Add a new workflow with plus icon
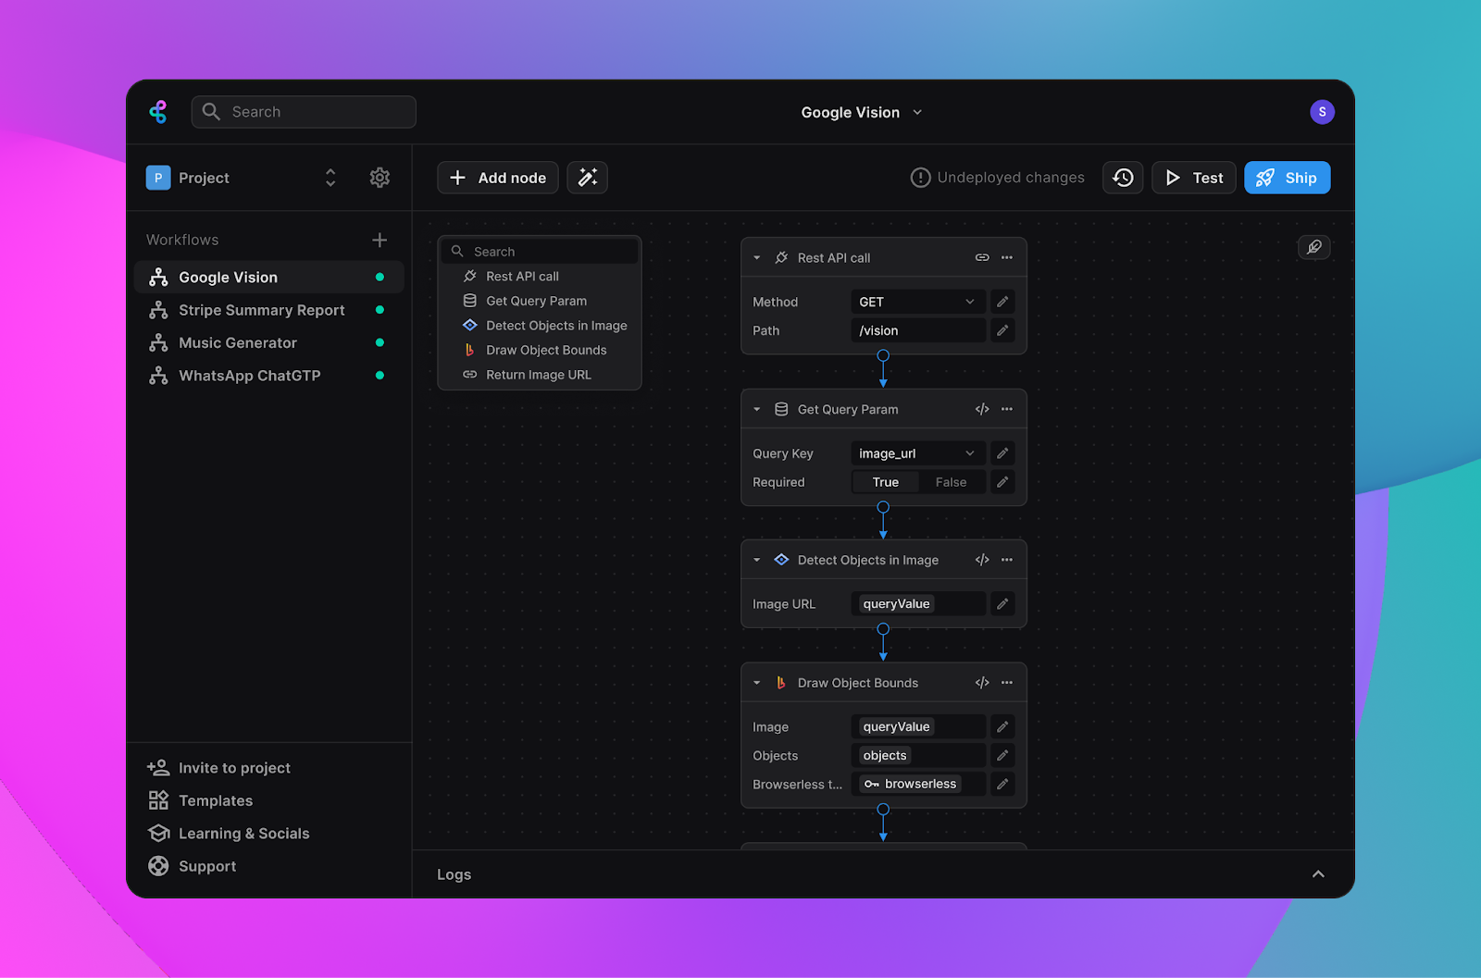This screenshot has width=1481, height=978. (x=380, y=240)
